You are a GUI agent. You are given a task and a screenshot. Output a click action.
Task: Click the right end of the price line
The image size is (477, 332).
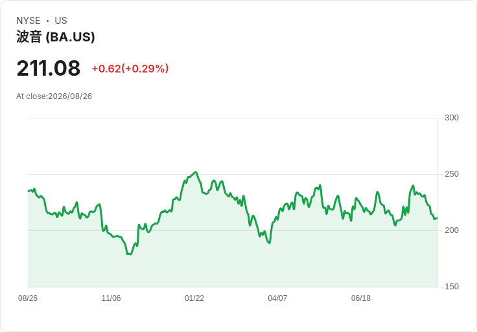(x=437, y=218)
